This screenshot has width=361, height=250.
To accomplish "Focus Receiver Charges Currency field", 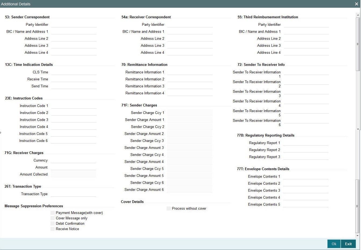I will (x=73, y=160).
